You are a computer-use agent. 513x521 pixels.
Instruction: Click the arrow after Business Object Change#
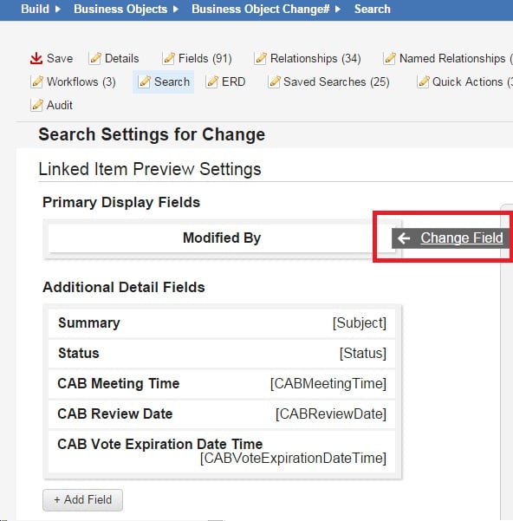pyautogui.click(x=338, y=9)
